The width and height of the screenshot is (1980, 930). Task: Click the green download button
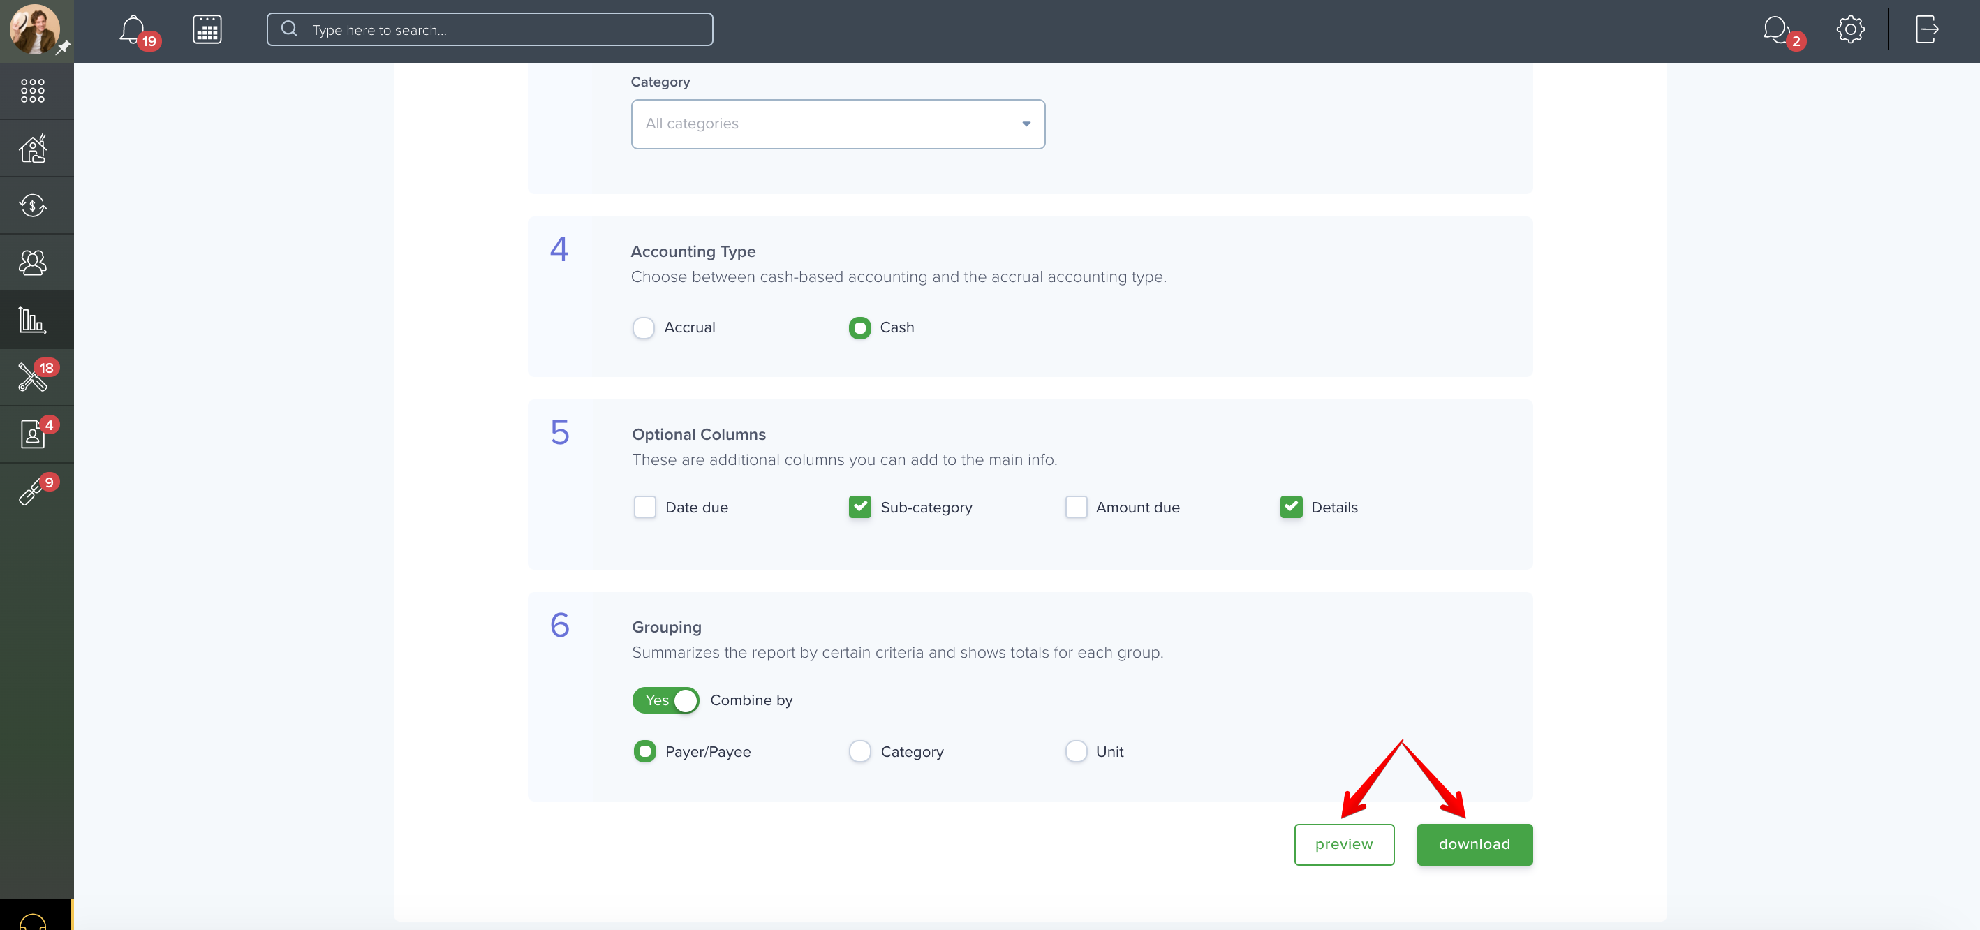(x=1475, y=844)
